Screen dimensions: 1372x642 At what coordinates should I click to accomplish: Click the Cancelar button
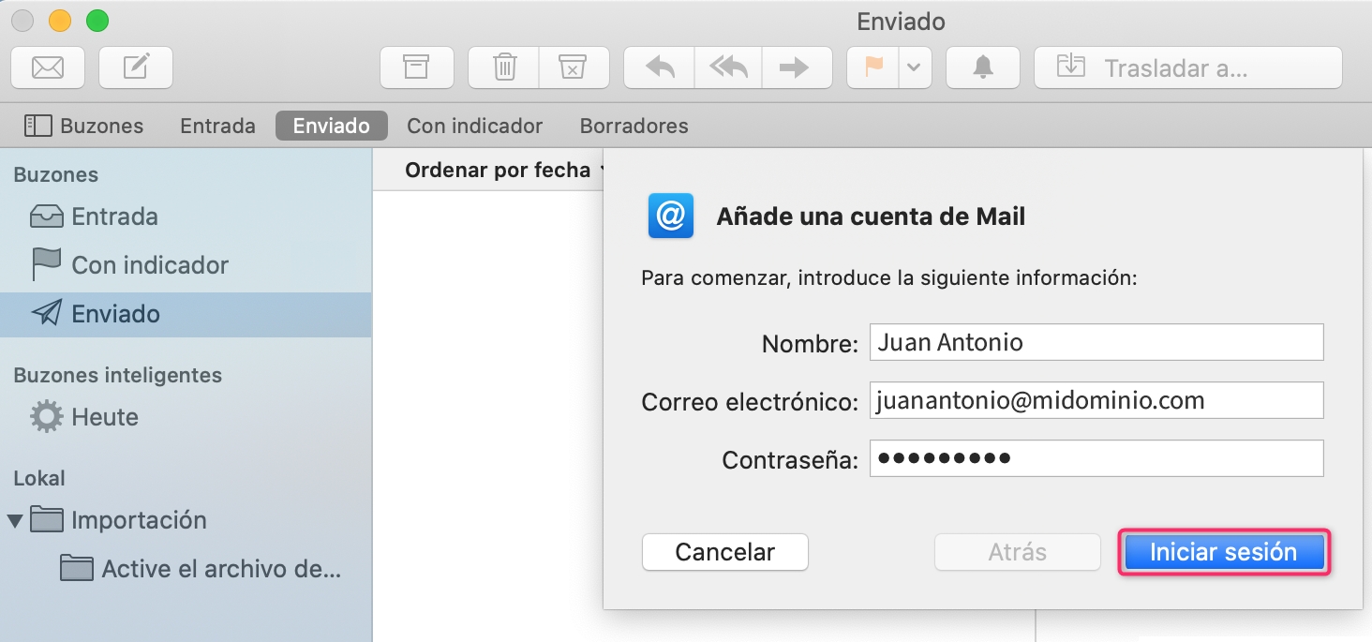(724, 552)
